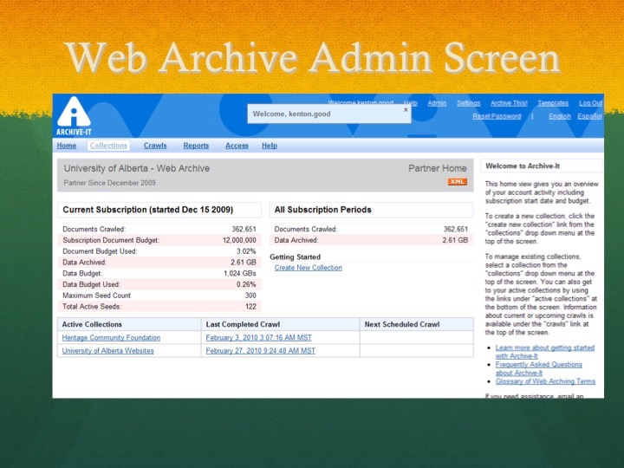
Task: Open the Heritage Community Foundation collection
Action: coord(111,337)
